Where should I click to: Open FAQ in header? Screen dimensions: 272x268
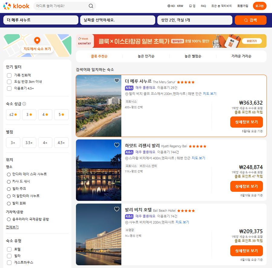pos(203,6)
